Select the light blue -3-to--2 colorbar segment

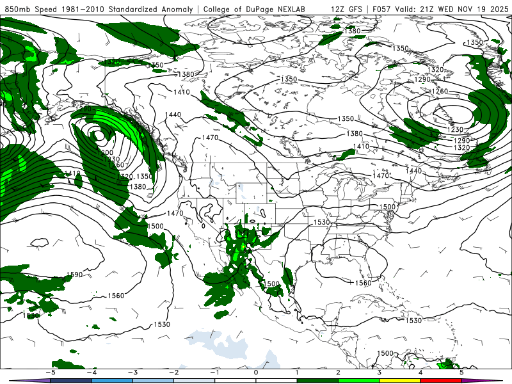[x=153, y=381]
